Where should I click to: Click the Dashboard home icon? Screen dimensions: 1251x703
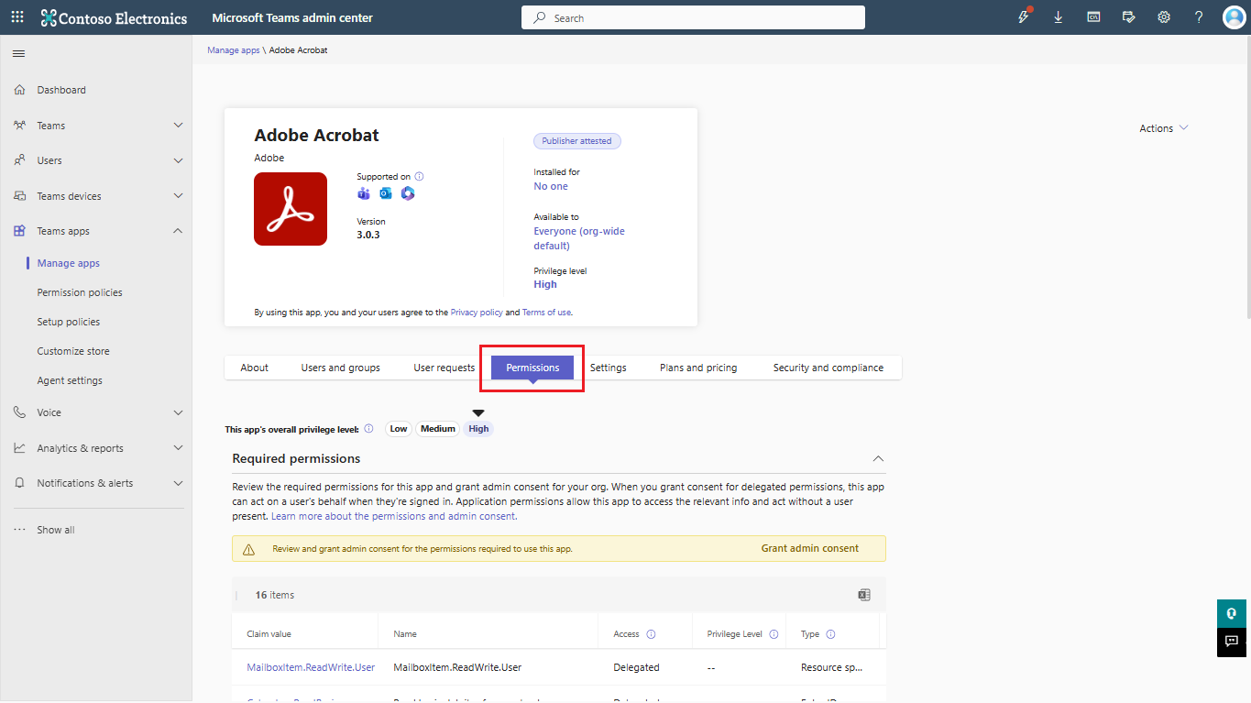pyautogui.click(x=19, y=90)
